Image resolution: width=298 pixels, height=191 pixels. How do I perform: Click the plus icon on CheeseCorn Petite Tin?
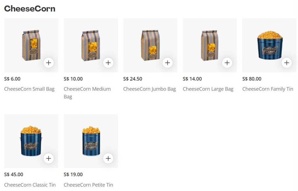pyautogui.click(x=108, y=158)
